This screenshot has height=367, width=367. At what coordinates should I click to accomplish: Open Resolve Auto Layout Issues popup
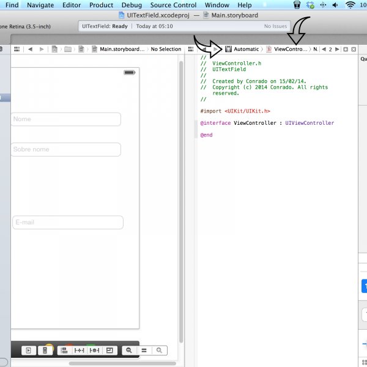pos(95,350)
